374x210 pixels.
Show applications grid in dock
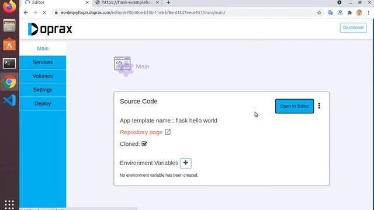coord(9,205)
